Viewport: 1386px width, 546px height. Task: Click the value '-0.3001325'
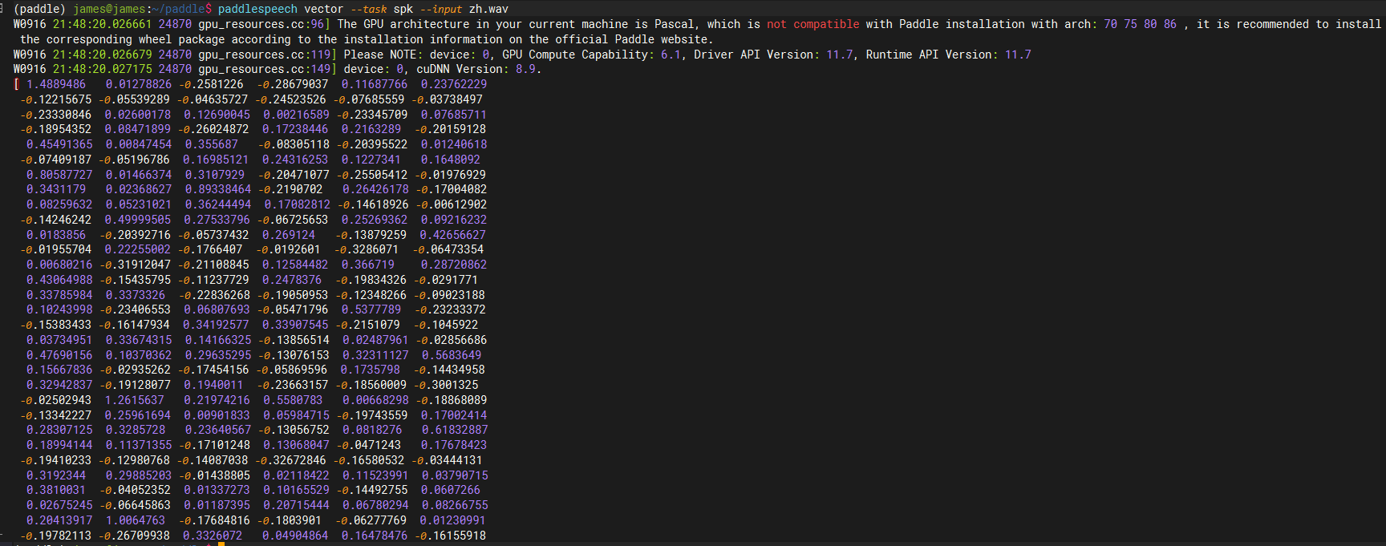click(x=447, y=385)
